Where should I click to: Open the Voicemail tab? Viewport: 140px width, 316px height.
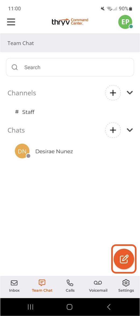click(x=98, y=286)
